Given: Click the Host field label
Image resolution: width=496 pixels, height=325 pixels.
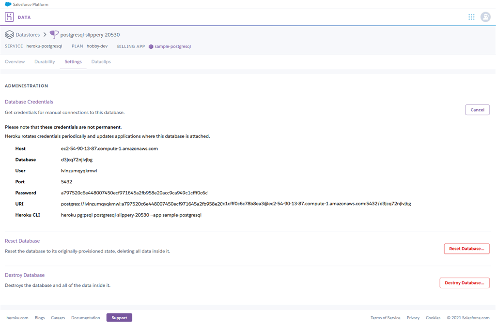Looking at the screenshot, I should [20, 148].
